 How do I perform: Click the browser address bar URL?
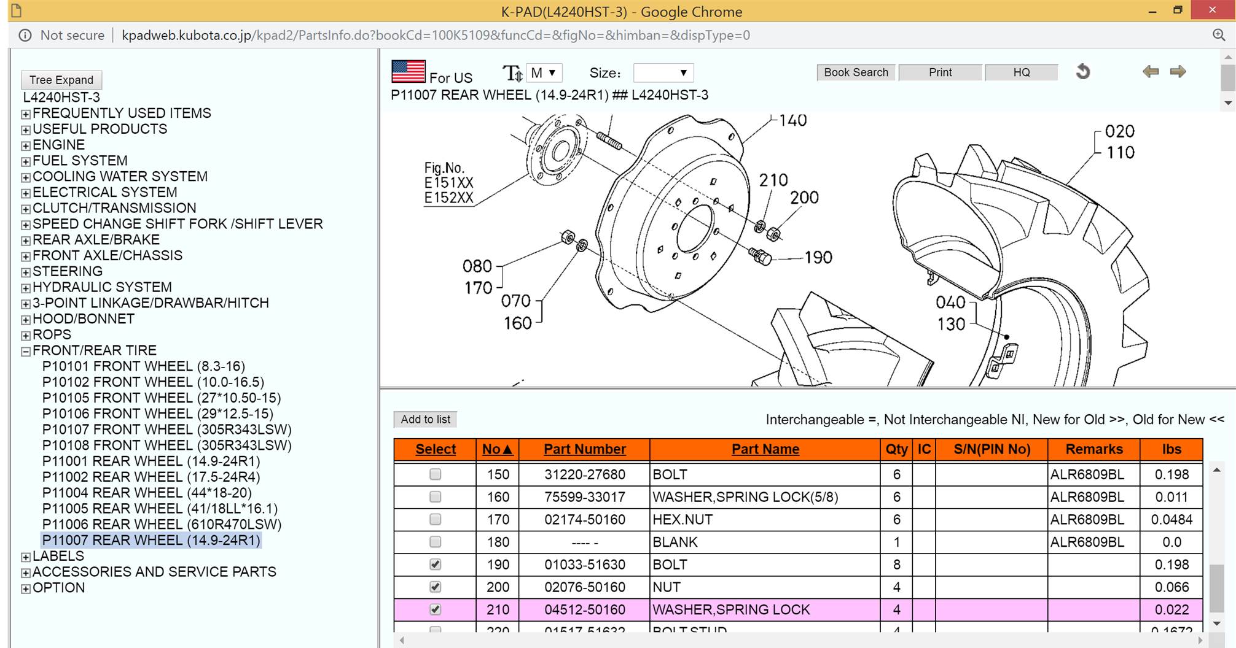pos(436,36)
